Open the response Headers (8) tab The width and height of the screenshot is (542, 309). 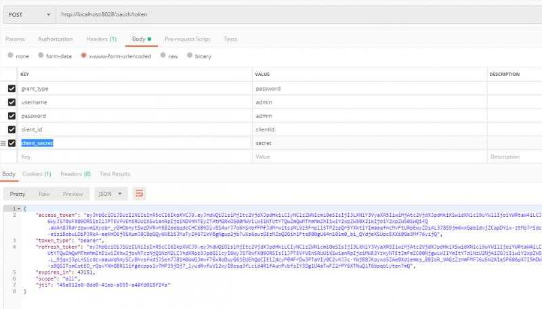pyautogui.click(x=75, y=174)
